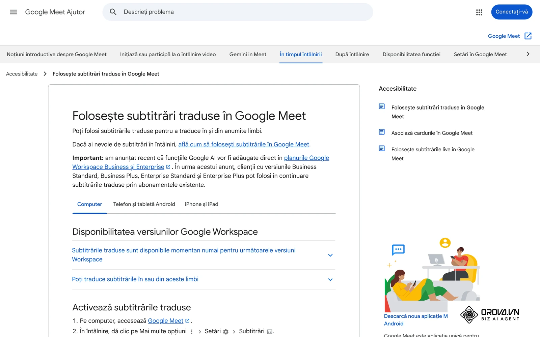540x337 pixels.
Task: Click the search magnifier icon
Action: (x=113, y=12)
